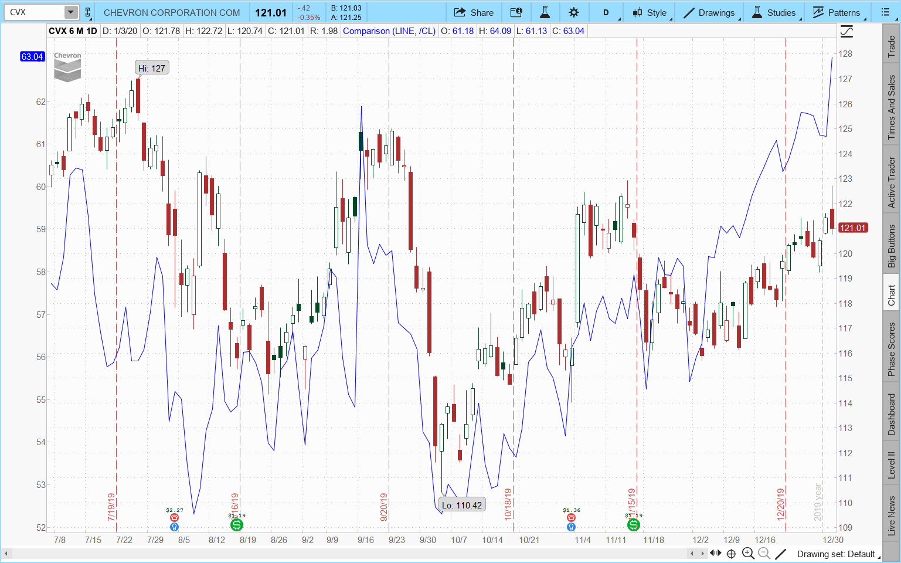
Task: Click the horizontal scrollbar left arrow
Action: pyautogui.click(x=6, y=554)
